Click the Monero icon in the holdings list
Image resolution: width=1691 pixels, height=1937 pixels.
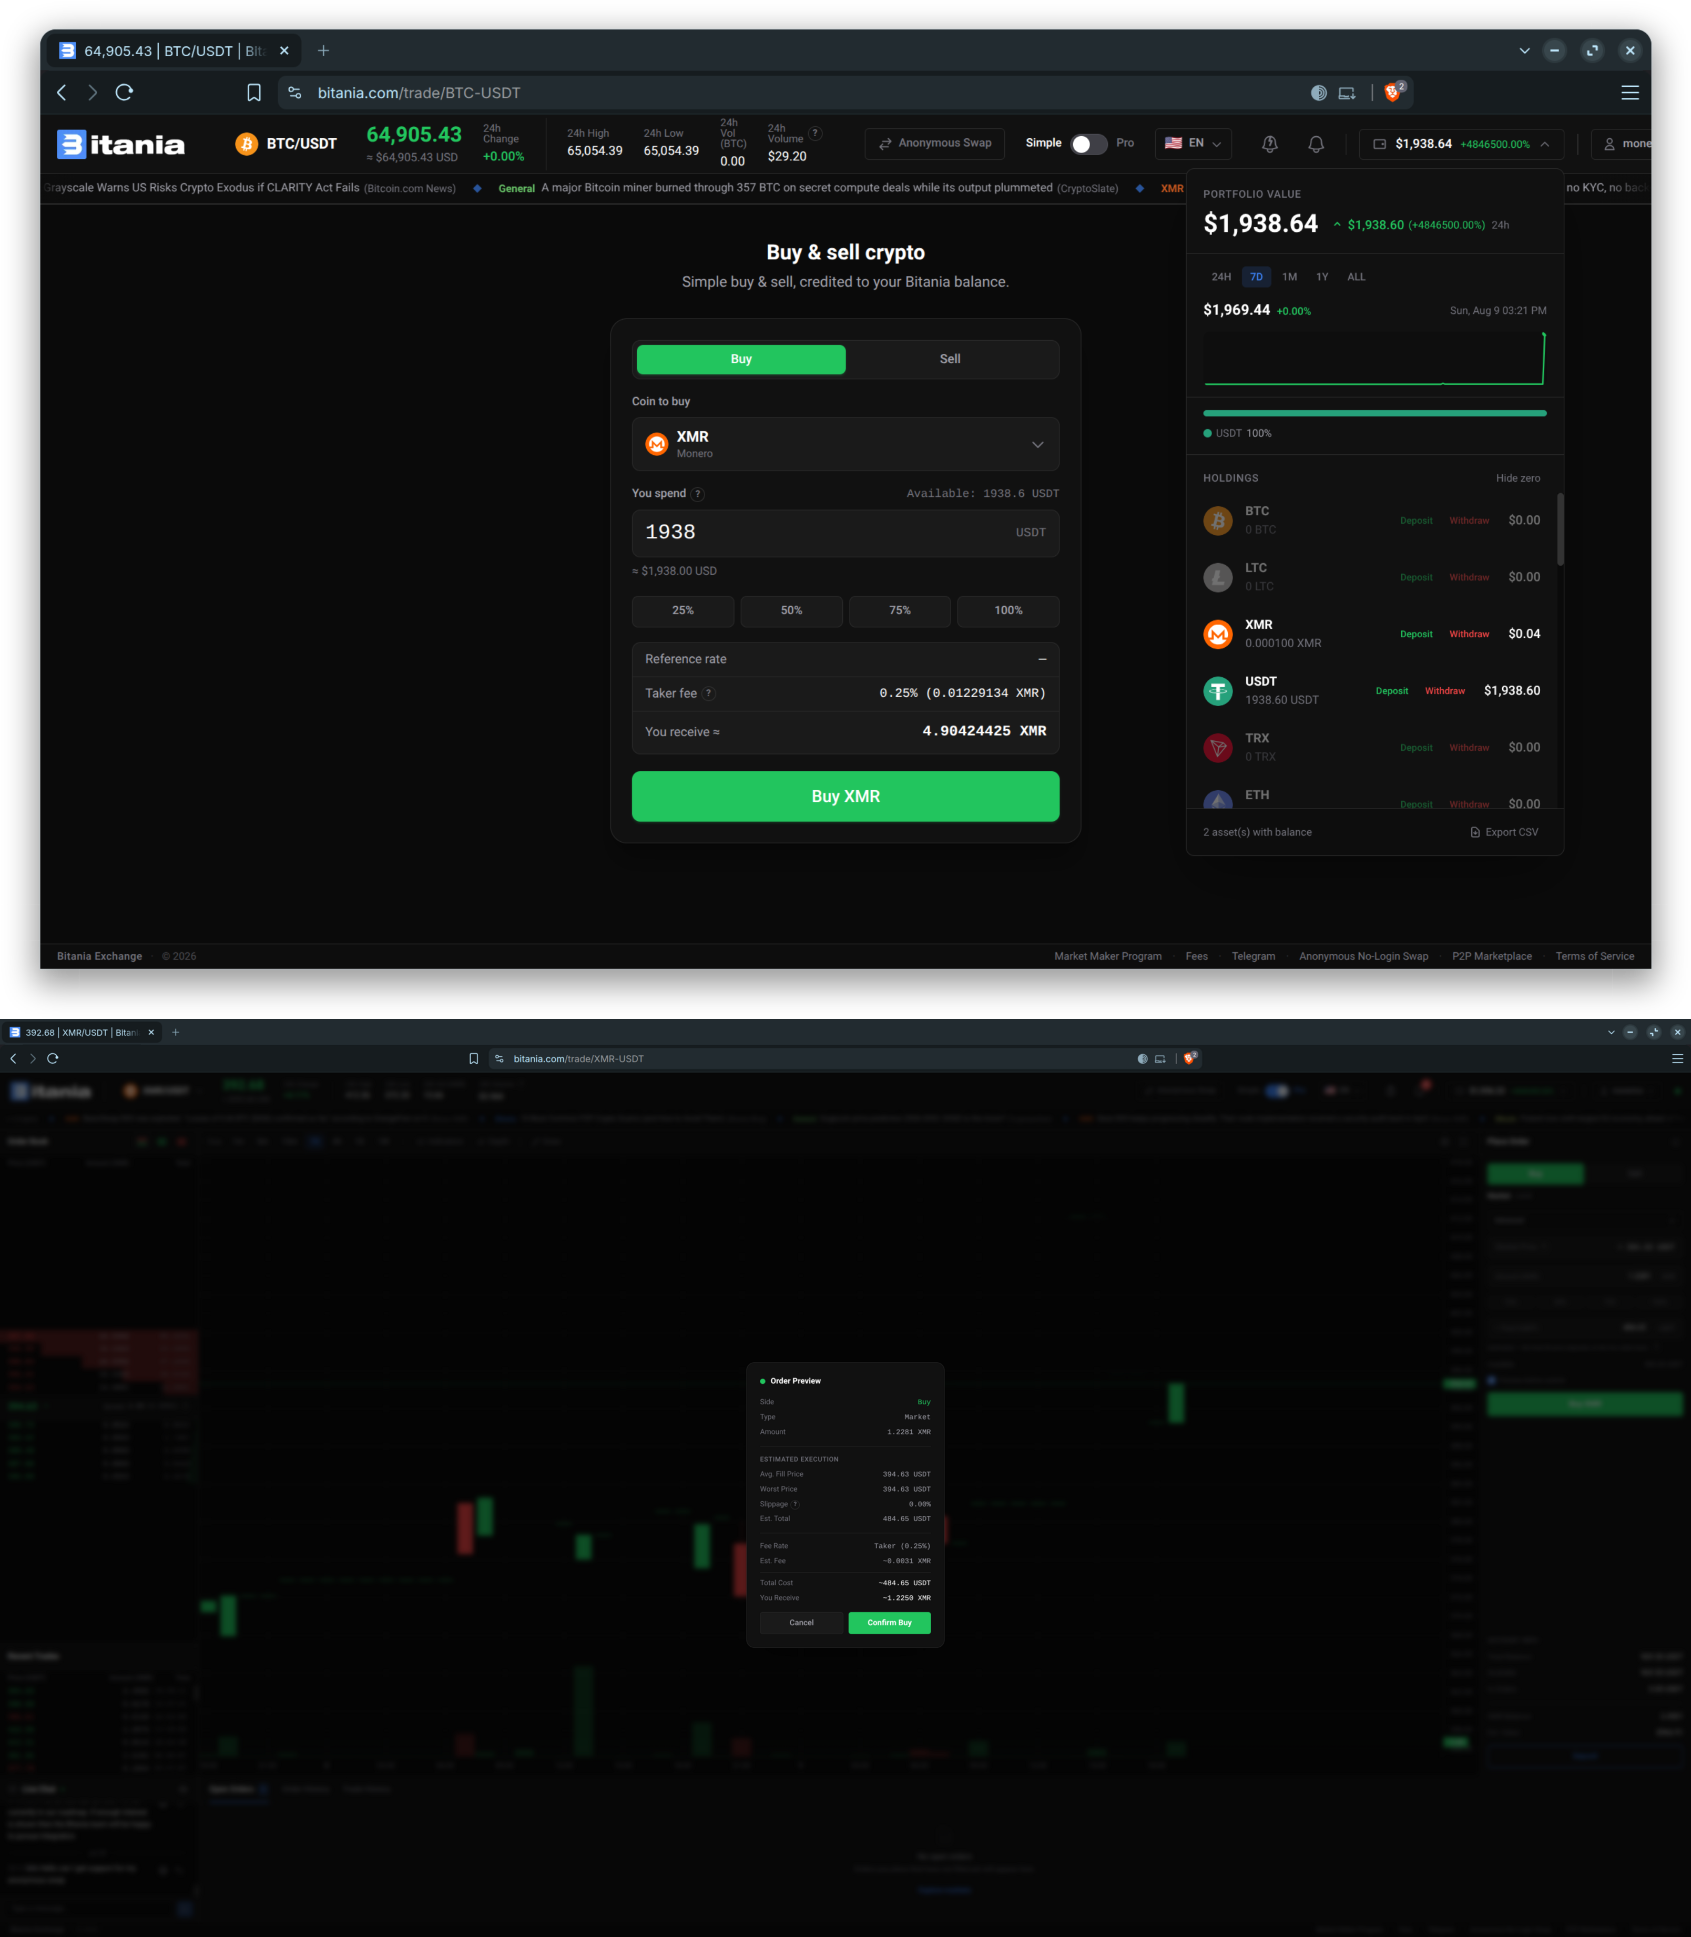pos(1217,634)
